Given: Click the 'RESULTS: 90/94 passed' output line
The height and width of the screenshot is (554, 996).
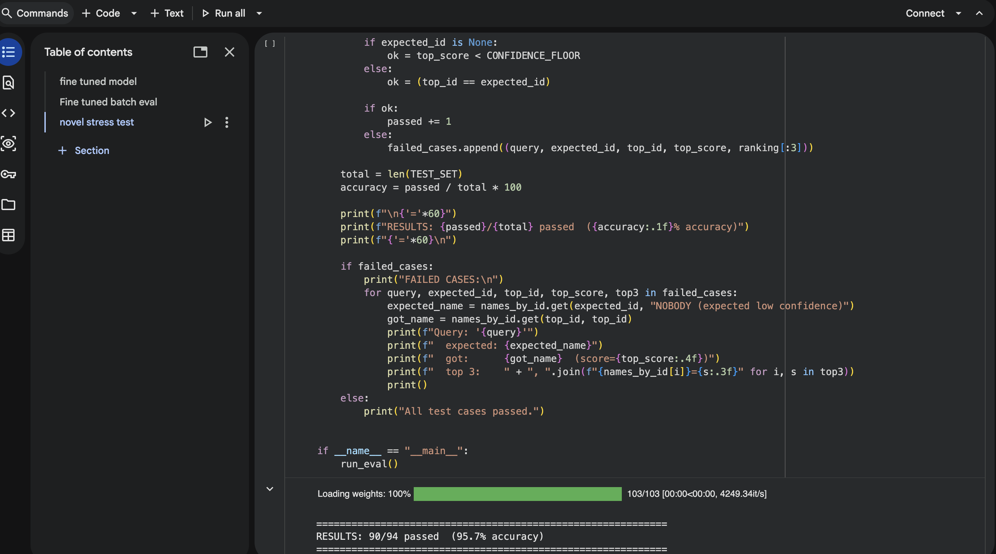Looking at the screenshot, I should tap(430, 536).
